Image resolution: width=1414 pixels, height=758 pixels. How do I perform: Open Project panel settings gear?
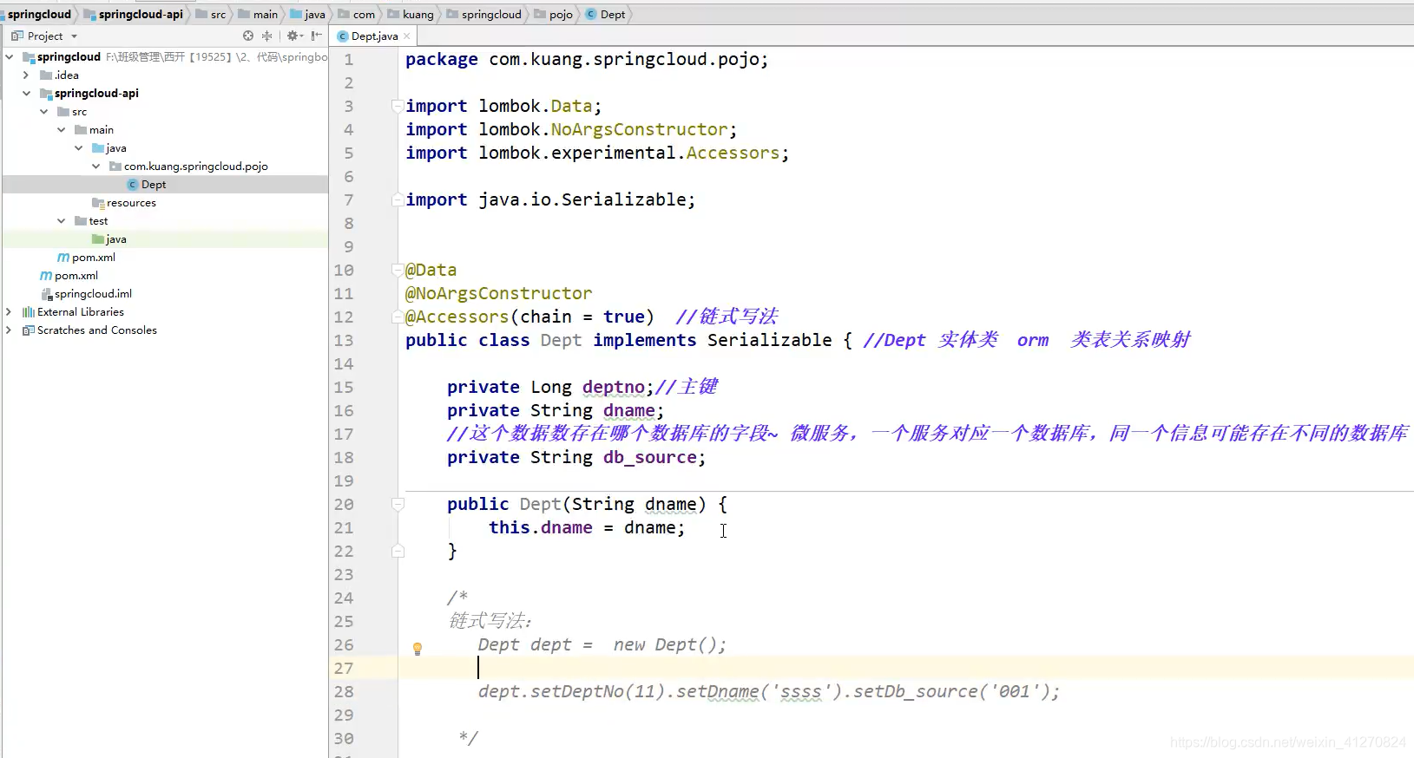click(x=294, y=36)
